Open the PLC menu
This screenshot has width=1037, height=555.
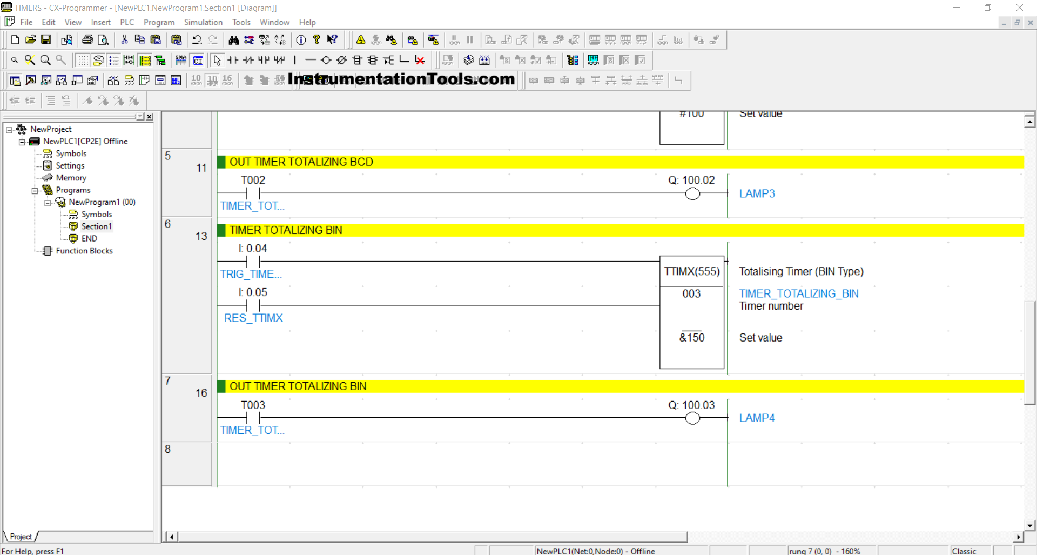[x=127, y=22]
